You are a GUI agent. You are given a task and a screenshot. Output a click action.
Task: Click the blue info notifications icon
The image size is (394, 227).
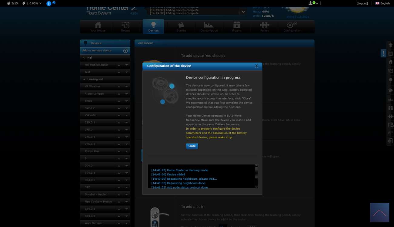[49, 3]
